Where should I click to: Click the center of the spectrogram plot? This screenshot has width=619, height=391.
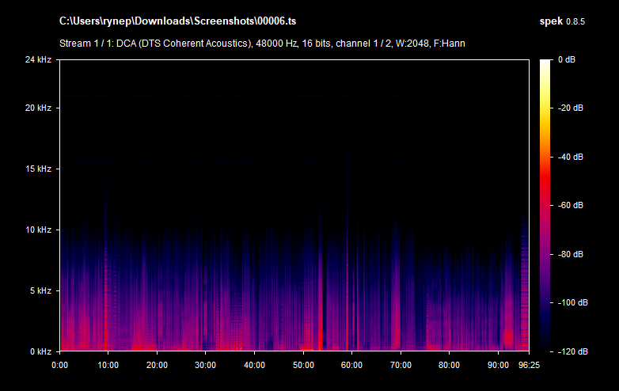tap(294, 205)
